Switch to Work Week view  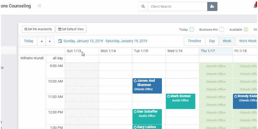pyautogui.click(x=246, y=41)
